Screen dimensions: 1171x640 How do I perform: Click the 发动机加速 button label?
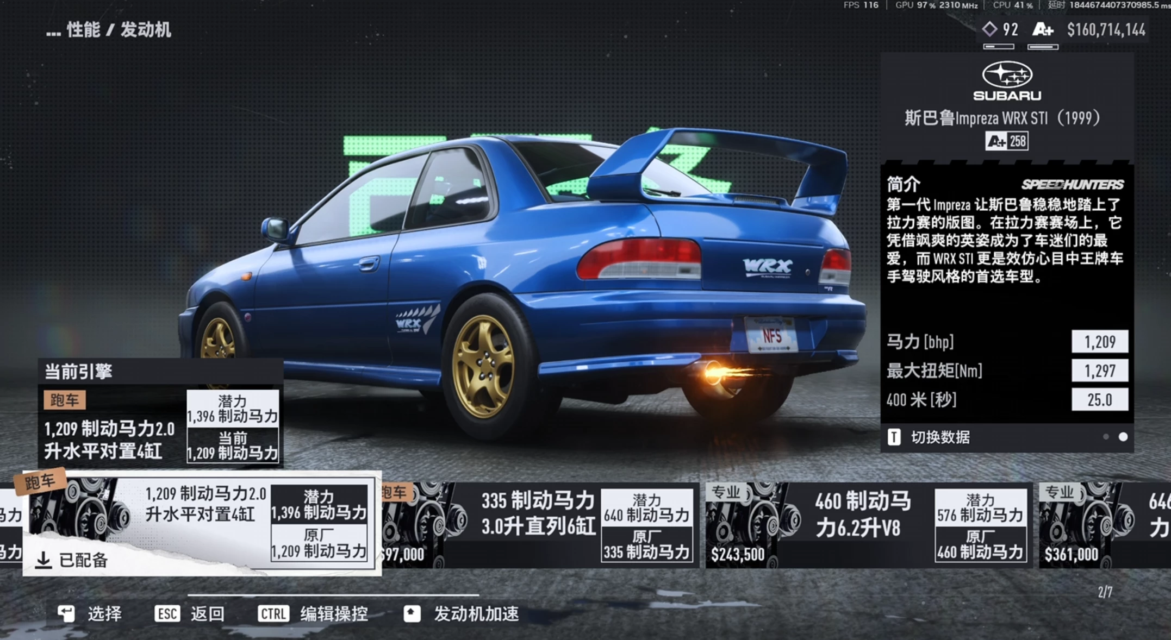pyautogui.click(x=476, y=614)
